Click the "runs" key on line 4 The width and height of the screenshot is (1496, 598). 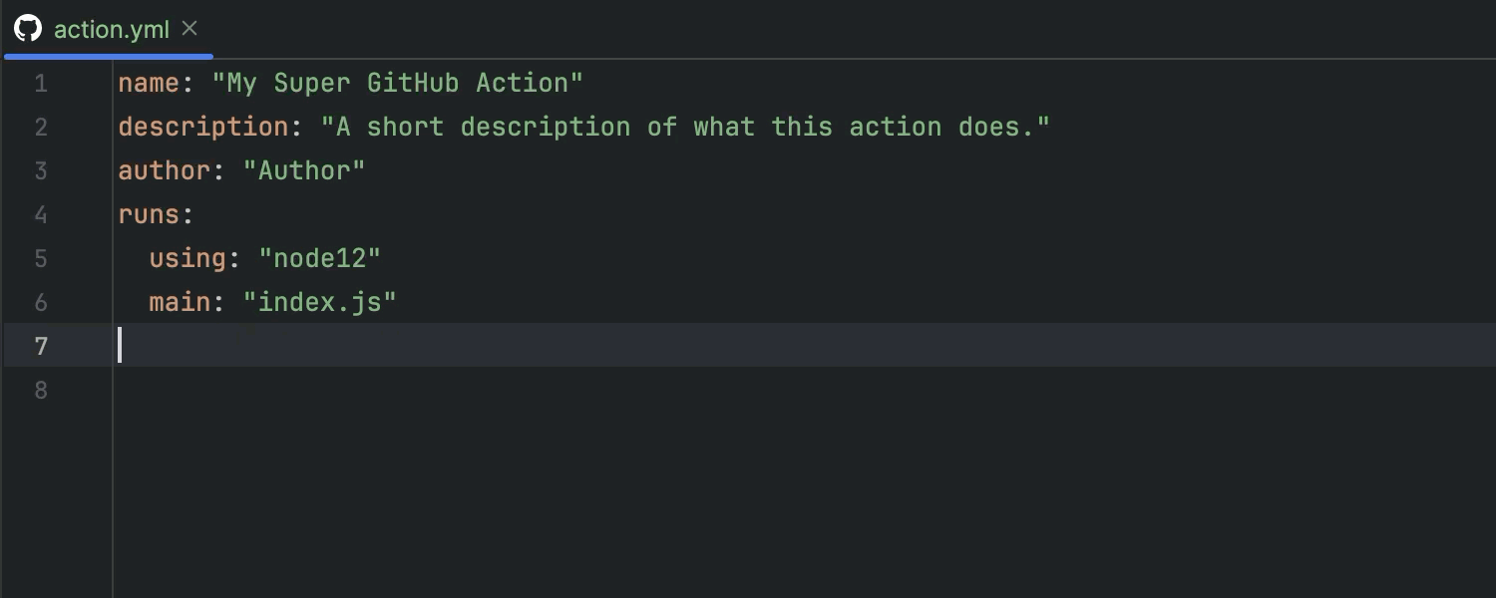(x=149, y=215)
